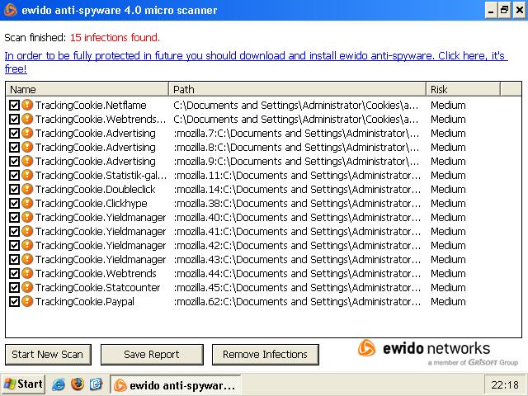Toggle the TrackingCookie.Clickhype checkbox

tap(14, 204)
